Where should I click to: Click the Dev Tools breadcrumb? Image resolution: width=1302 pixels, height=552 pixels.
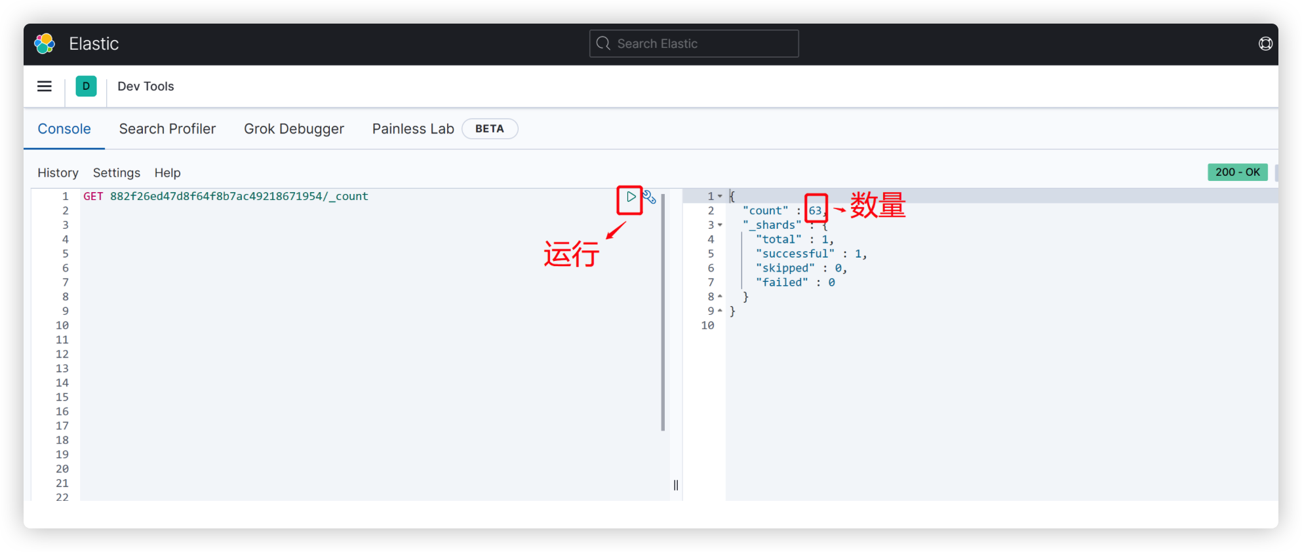146,87
